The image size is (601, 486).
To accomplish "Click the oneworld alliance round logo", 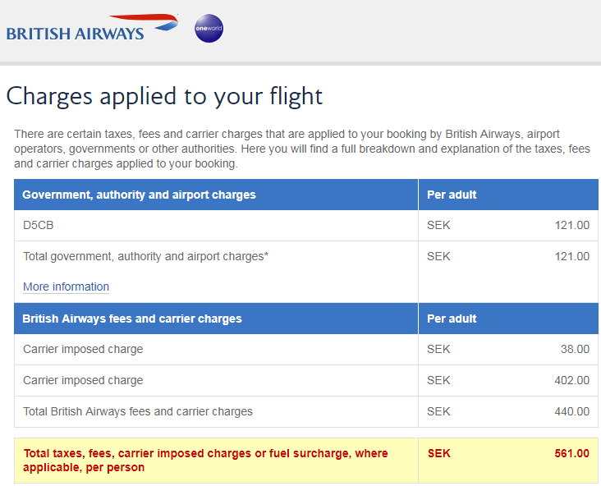I will coord(209,29).
